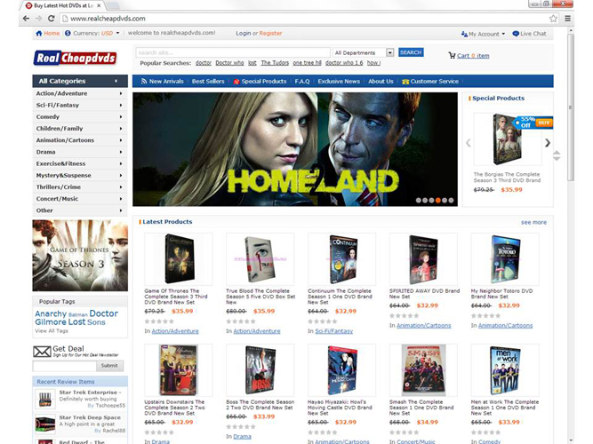Click the SEARCH button
593x444 pixels.
411,52
